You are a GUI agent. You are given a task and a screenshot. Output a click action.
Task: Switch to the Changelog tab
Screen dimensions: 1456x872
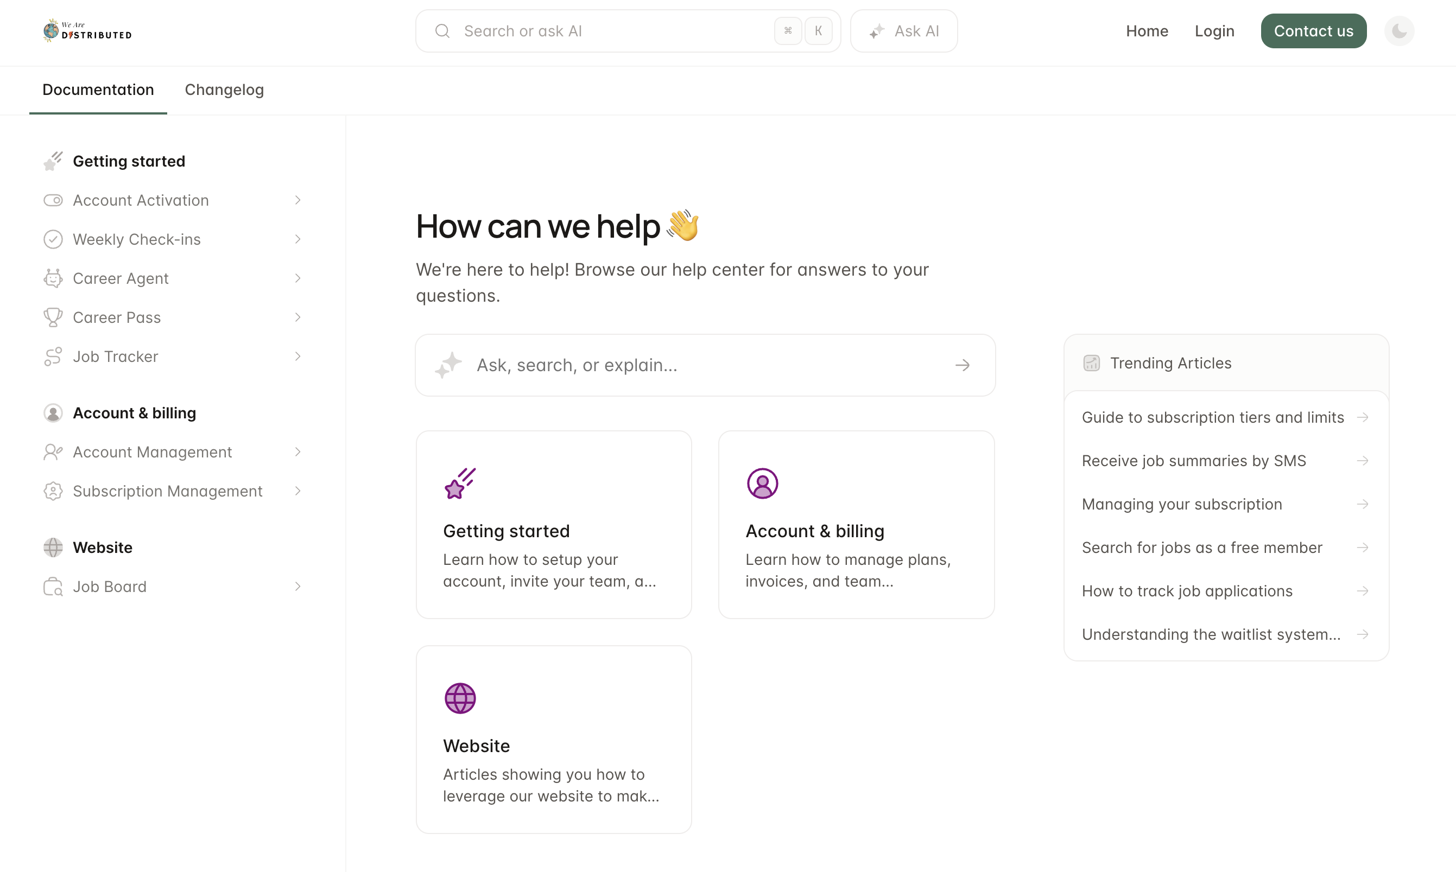coord(224,90)
